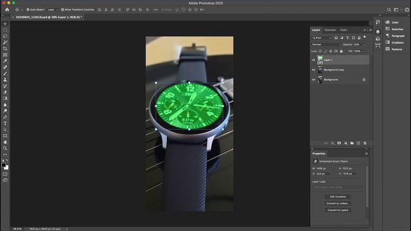Hide the Background layer eye
411x231 pixels.
click(313, 80)
